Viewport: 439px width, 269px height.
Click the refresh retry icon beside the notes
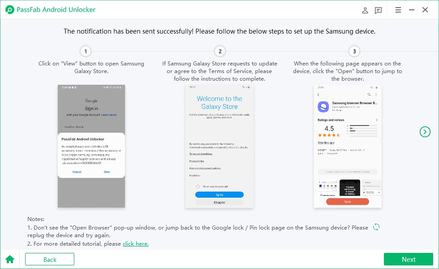coord(376,227)
